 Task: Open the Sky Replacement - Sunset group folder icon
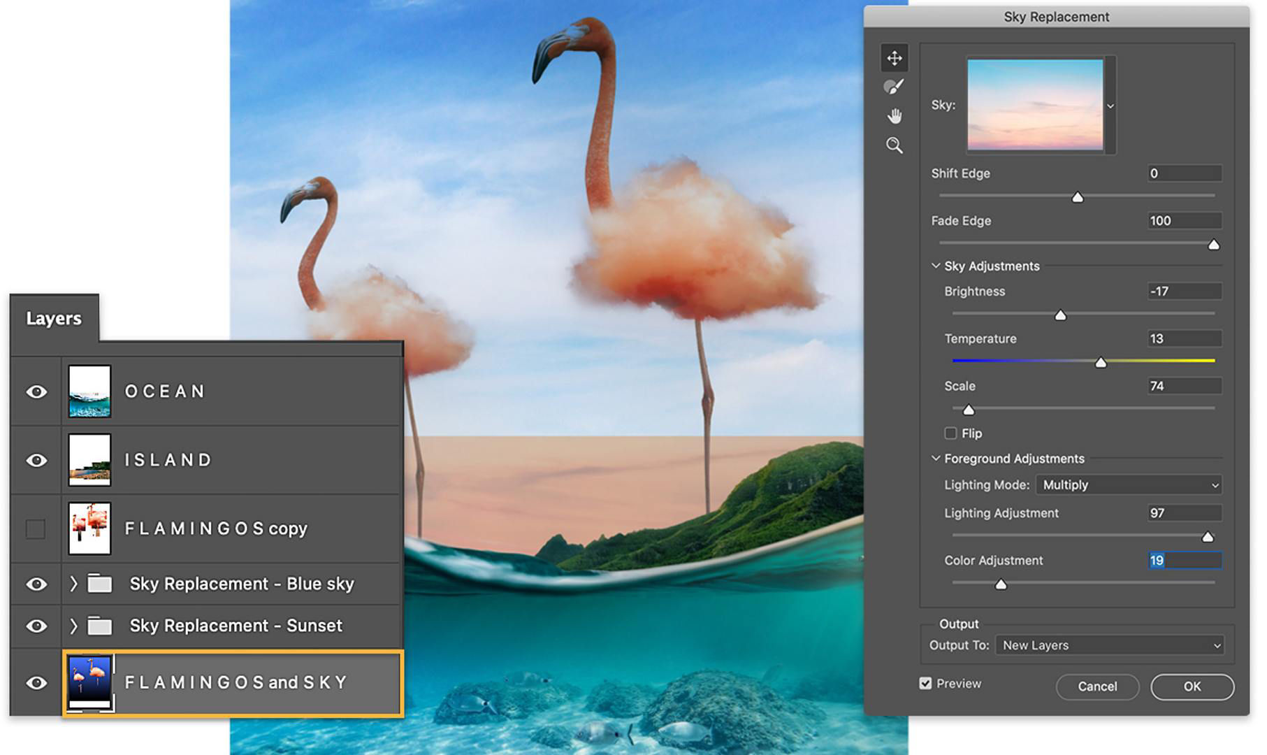(102, 626)
